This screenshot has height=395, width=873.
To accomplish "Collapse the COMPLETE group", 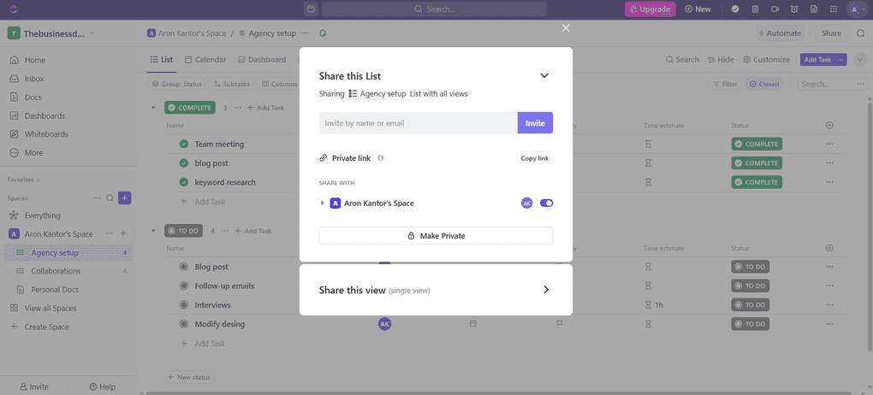I will [x=154, y=108].
